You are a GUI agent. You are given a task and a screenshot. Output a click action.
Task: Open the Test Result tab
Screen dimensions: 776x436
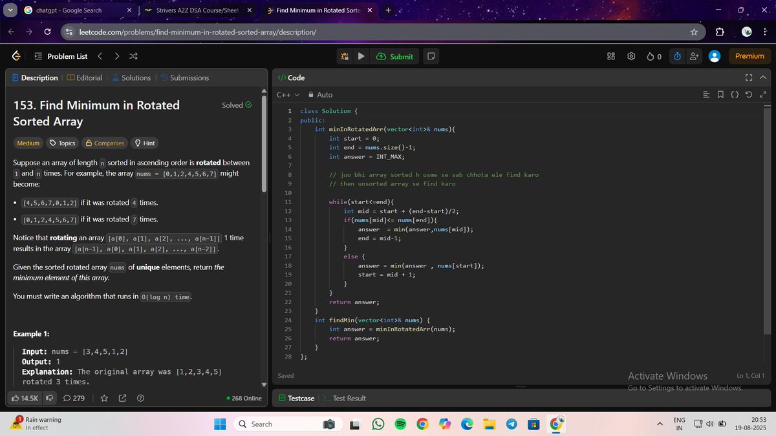[345, 398]
